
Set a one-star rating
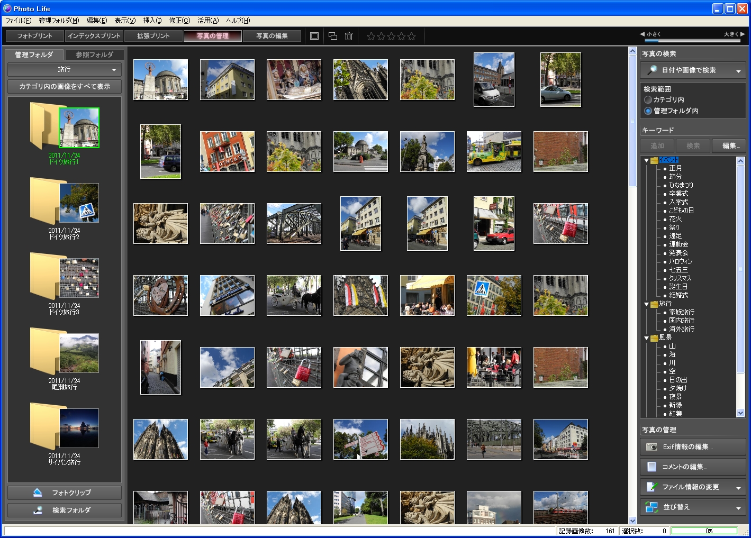pyautogui.click(x=371, y=36)
